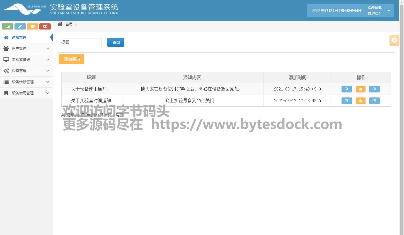Click trash icon in 关于实验室时间通知 row
This screenshot has height=235, width=404.
point(361,101)
